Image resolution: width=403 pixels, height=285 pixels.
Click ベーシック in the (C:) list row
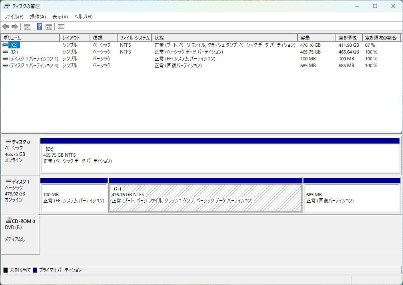pyautogui.click(x=102, y=45)
